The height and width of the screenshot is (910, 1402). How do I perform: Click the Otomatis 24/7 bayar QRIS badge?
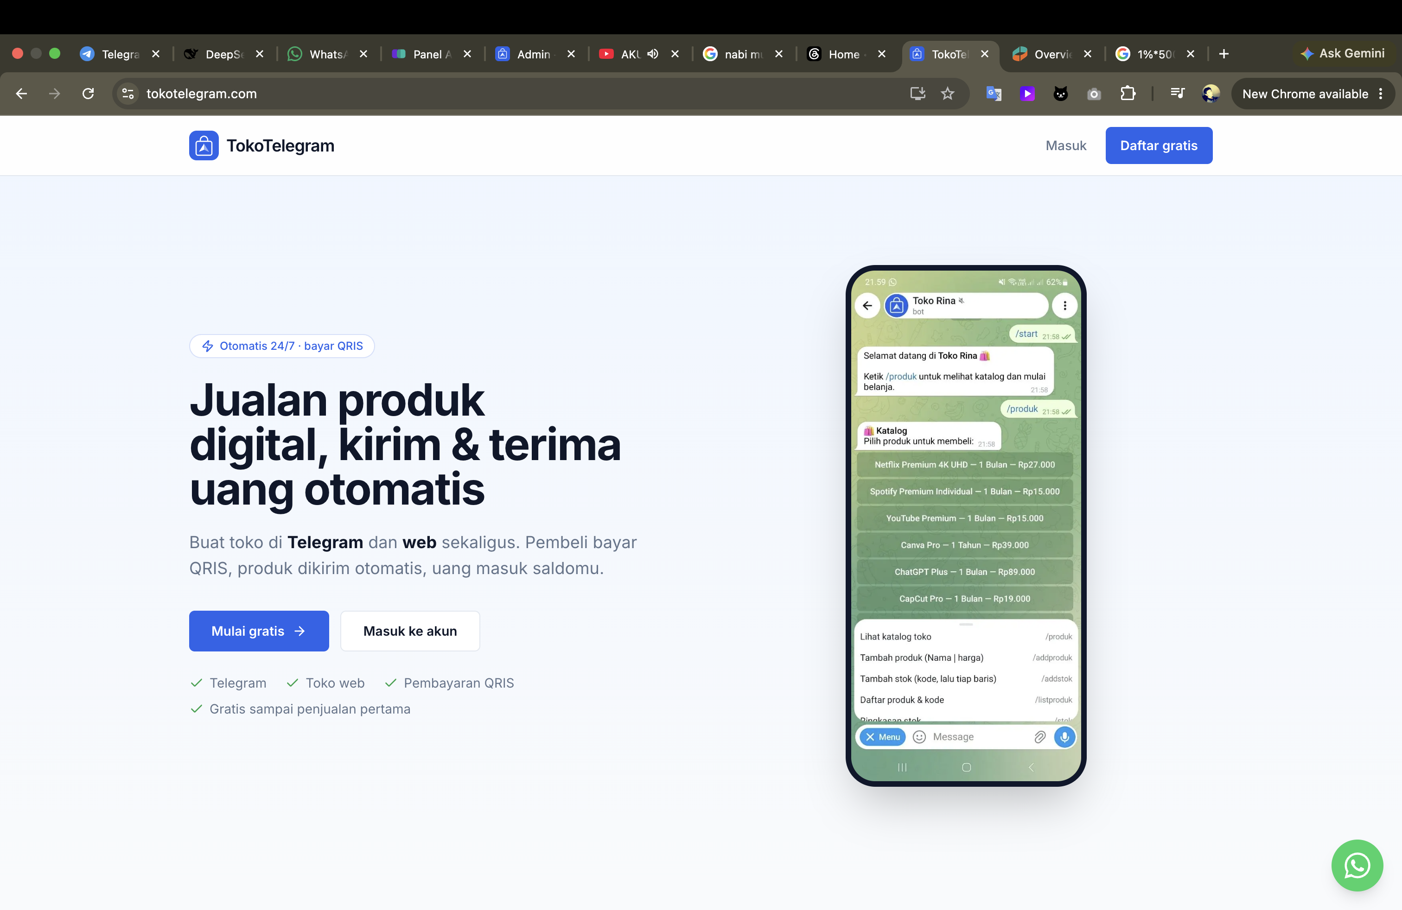click(282, 346)
